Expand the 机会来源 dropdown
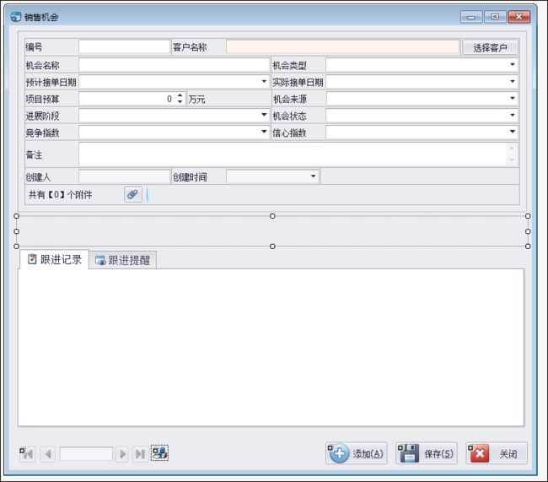 pyautogui.click(x=512, y=99)
